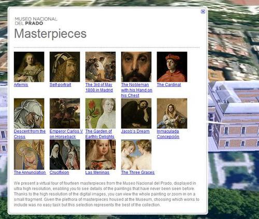259x219 pixels.
Task: Follow the Inmaculada Concepción link
Action: (x=168, y=134)
